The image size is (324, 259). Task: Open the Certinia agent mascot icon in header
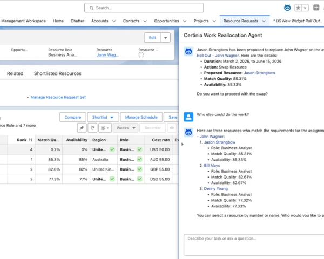point(287,8)
